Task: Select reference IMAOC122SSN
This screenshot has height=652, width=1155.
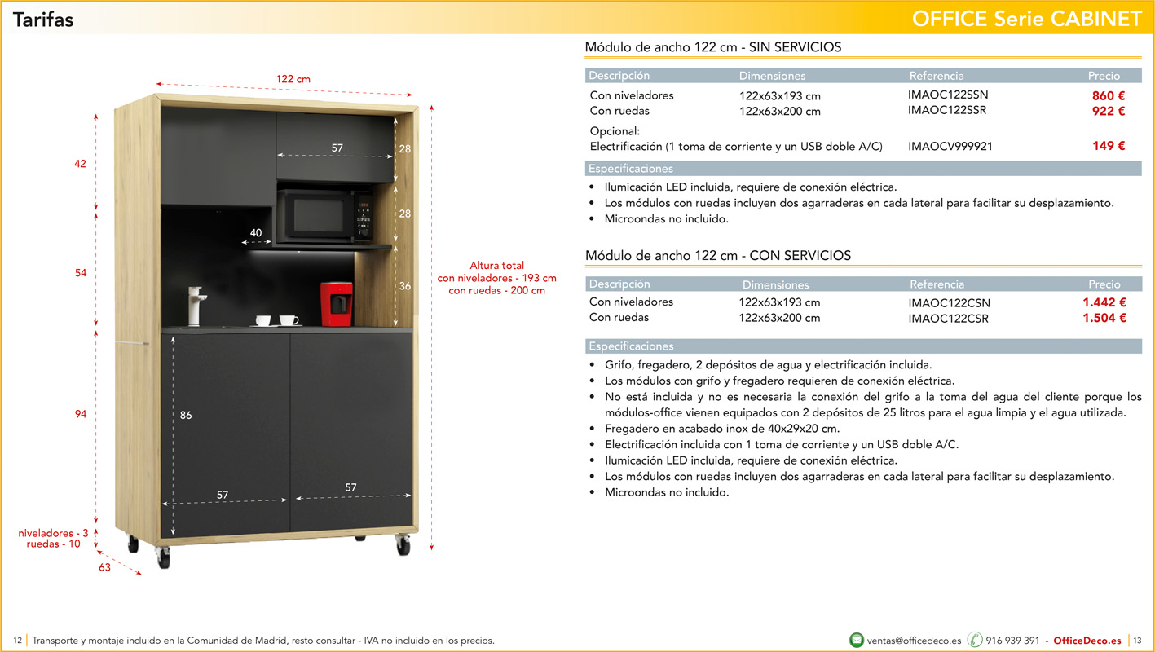Action: coord(948,95)
